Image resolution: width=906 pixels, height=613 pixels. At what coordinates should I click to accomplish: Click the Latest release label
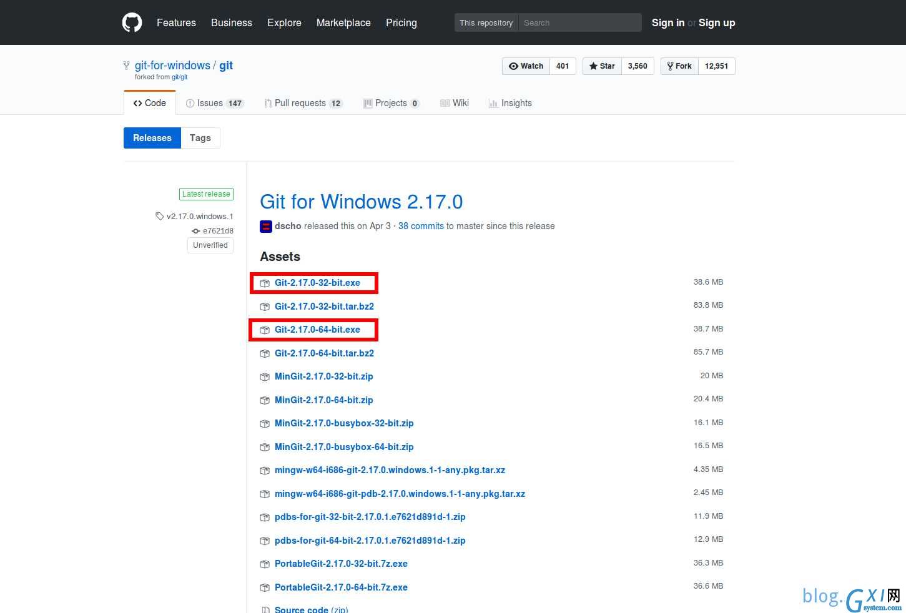206,194
